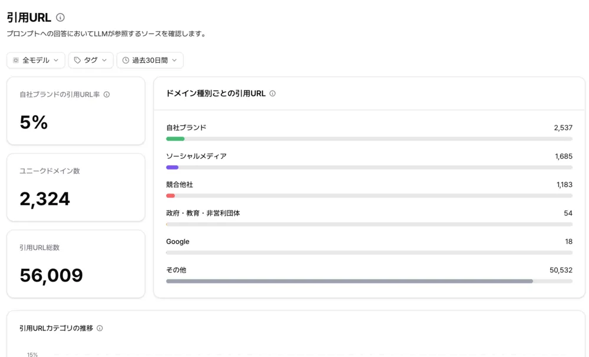589x357 pixels.
Task: Select the 競合他社 row label
Action: (180, 185)
